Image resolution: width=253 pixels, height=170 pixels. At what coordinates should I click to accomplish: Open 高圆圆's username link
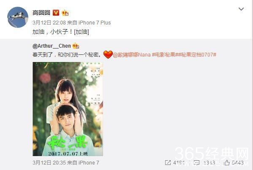tap(41, 13)
